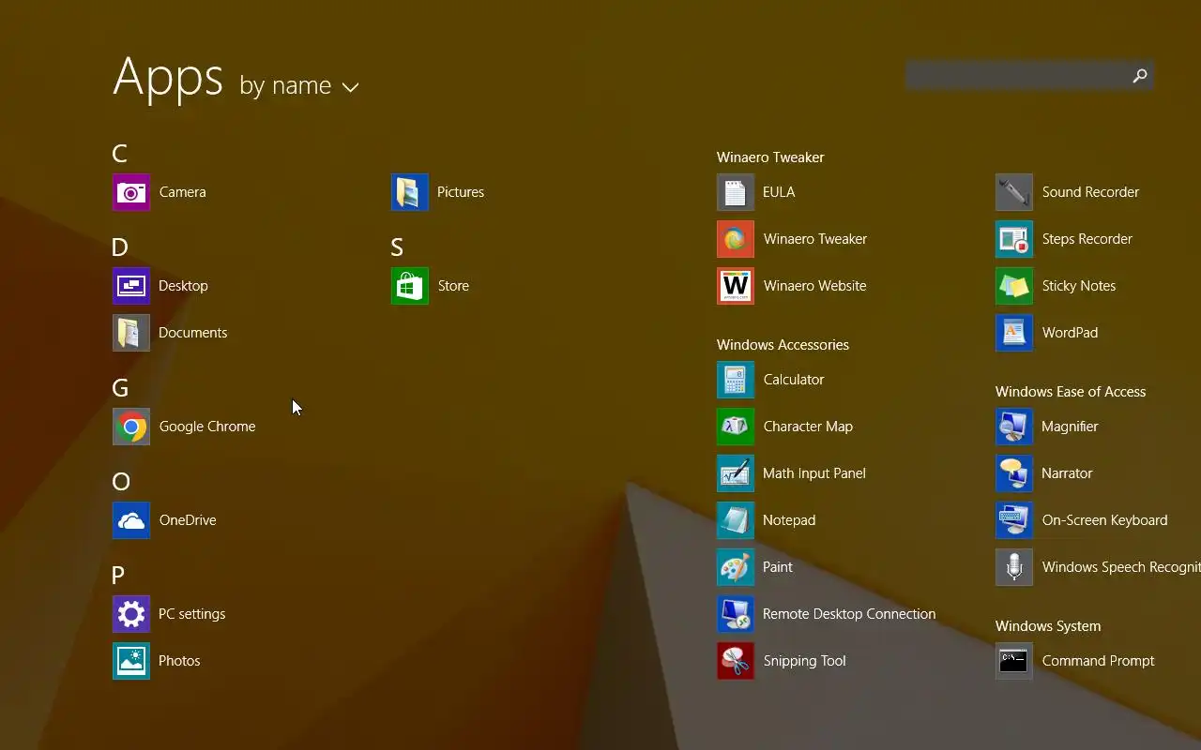Click the 'Character Map' label text

coord(808,427)
